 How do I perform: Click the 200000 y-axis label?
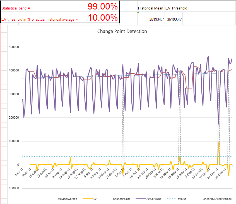[x=14, y=117]
